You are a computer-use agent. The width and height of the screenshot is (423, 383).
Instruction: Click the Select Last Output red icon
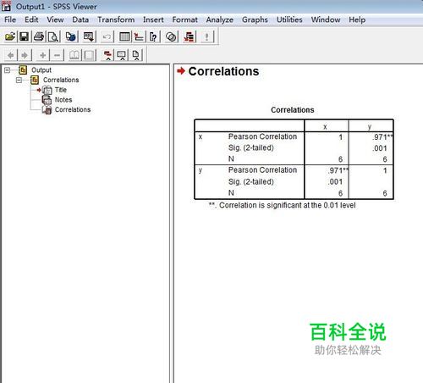[189, 36]
